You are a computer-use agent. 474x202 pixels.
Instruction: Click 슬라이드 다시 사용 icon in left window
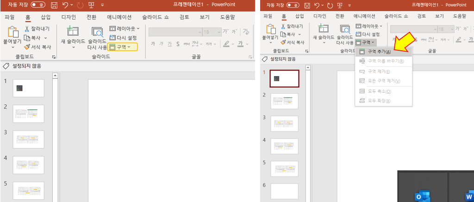pos(97,32)
